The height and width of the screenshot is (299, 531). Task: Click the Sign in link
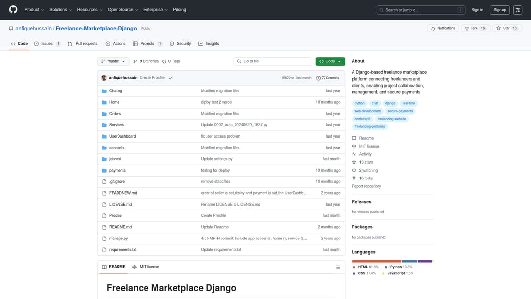pyautogui.click(x=477, y=10)
